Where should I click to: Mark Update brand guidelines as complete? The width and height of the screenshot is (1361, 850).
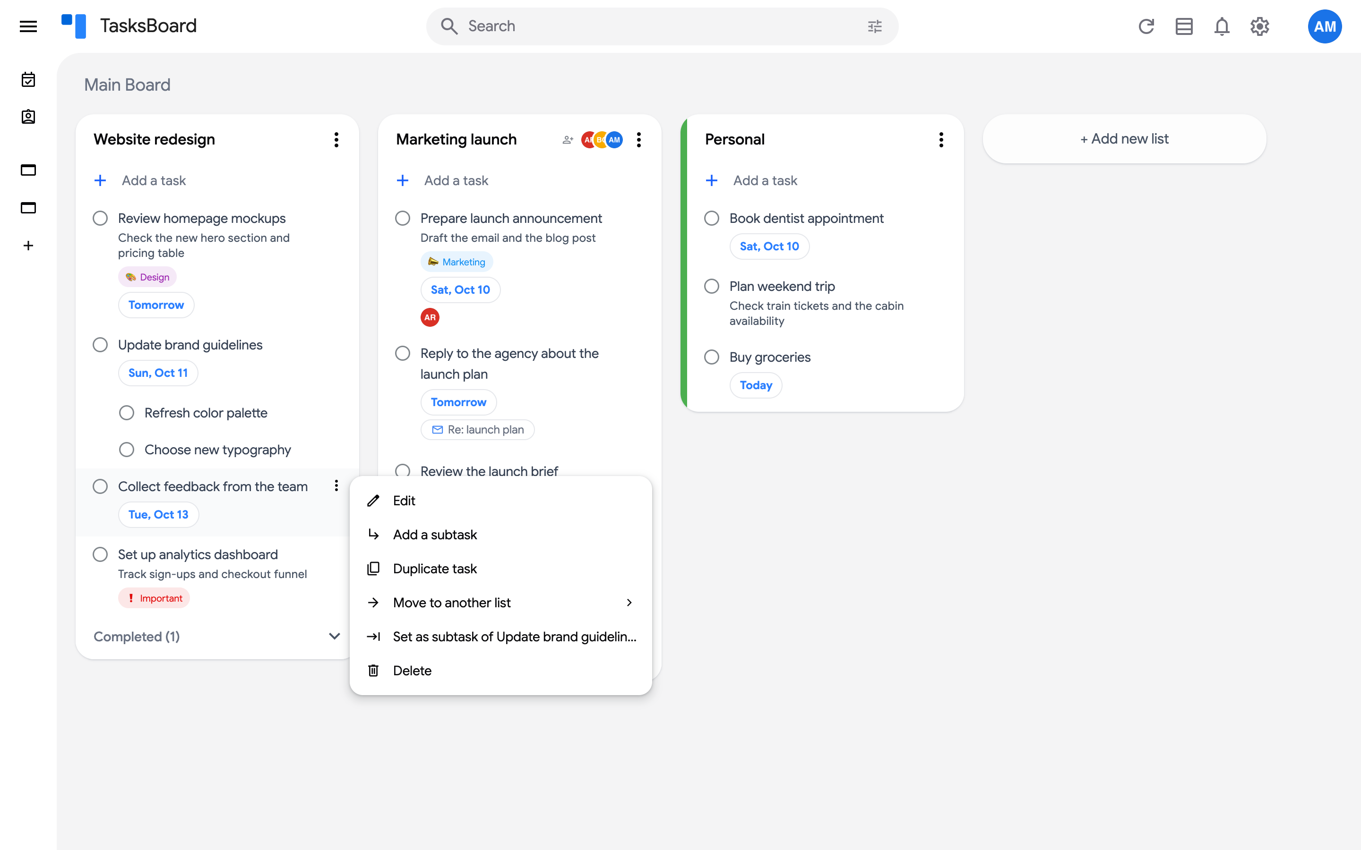pos(100,345)
